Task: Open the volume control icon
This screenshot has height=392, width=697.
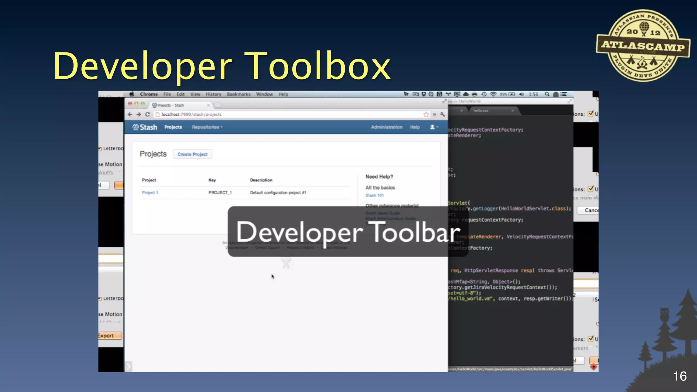Action: click(x=521, y=94)
